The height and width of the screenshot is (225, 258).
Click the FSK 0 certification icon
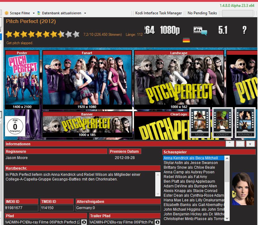15,126
